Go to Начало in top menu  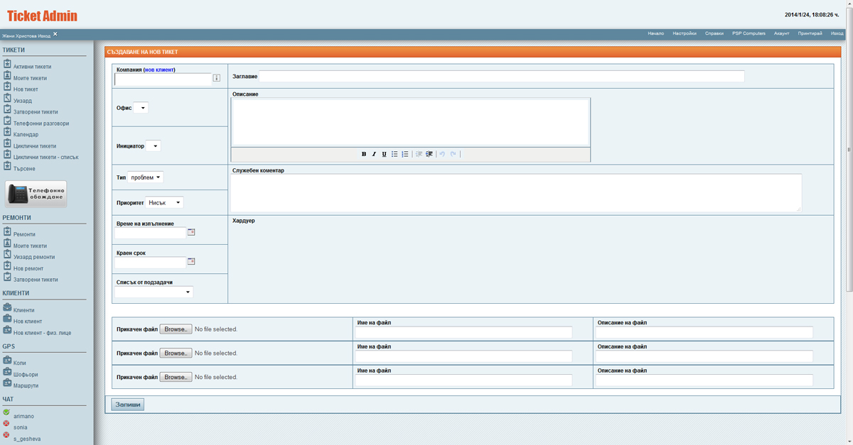click(656, 33)
